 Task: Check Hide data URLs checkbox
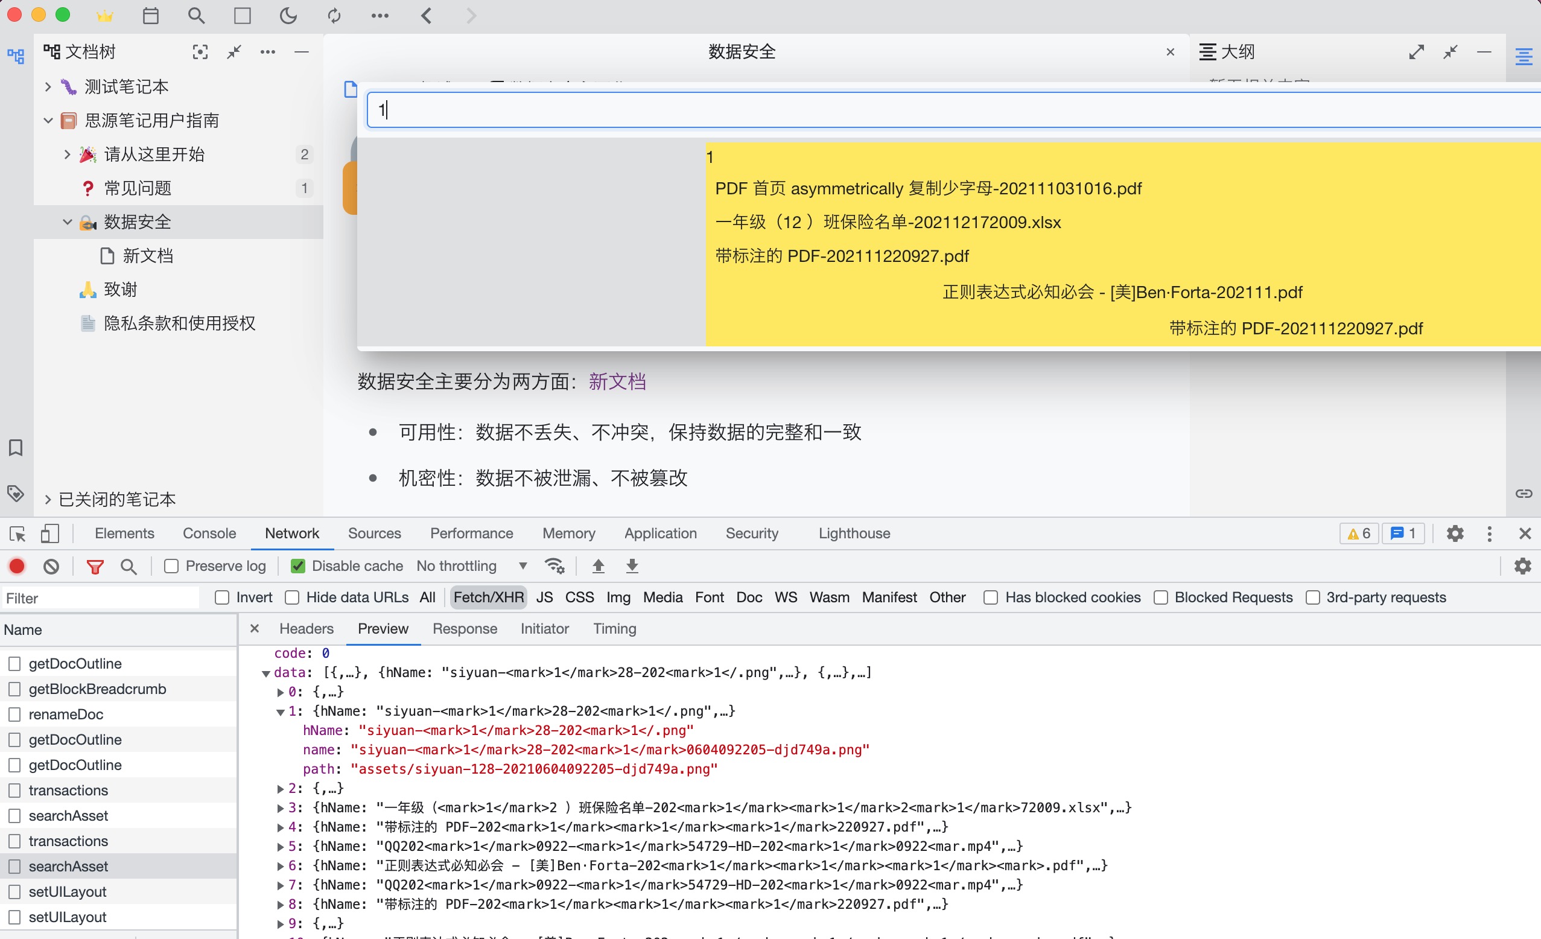pyautogui.click(x=292, y=597)
